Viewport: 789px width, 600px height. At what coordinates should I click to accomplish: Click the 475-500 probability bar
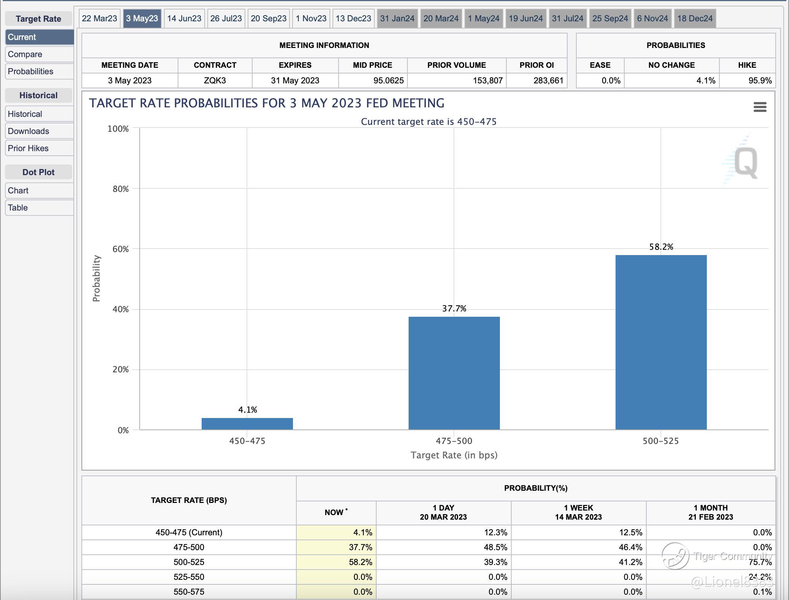pyautogui.click(x=454, y=373)
